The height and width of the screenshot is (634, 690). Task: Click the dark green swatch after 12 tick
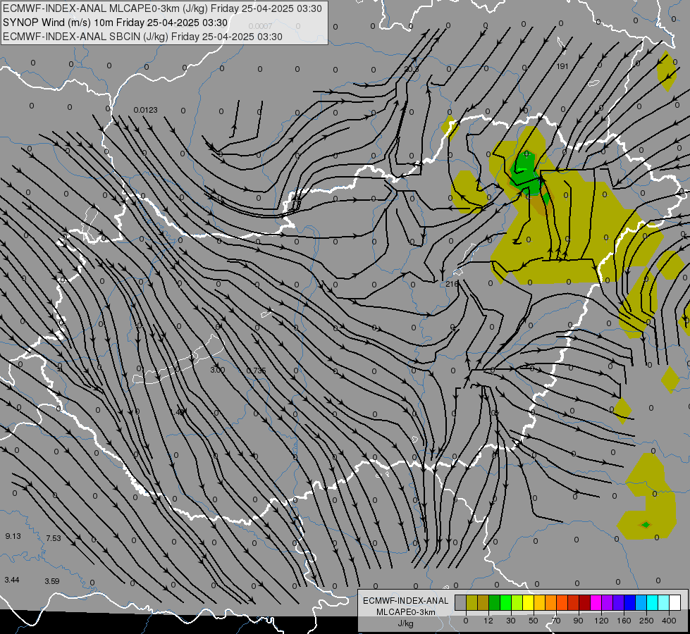(494, 602)
